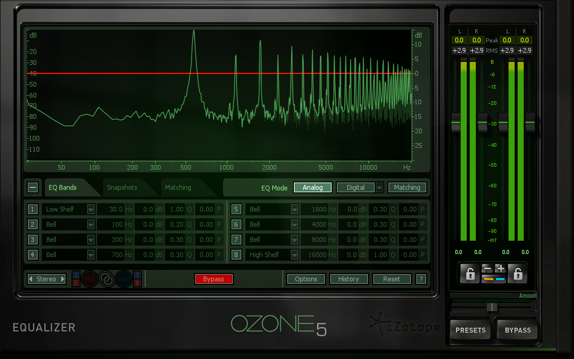The height and width of the screenshot is (359, 574).
Task: Click the output right channel gain fader
Action: pos(530,122)
